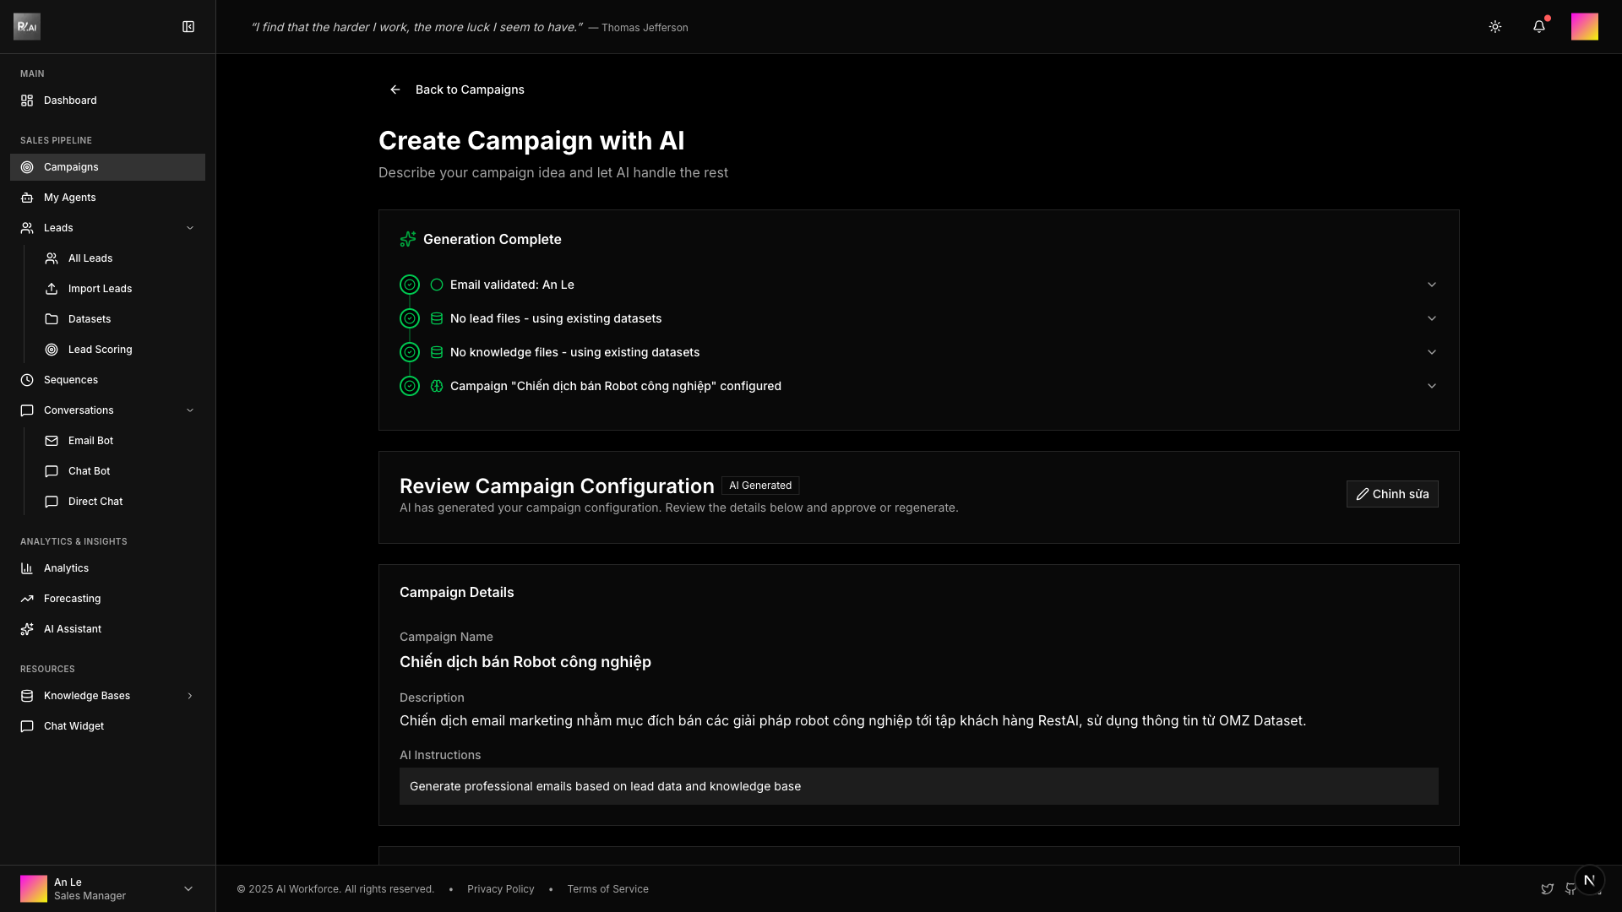Collapse the sidebar panel icon

point(188,27)
